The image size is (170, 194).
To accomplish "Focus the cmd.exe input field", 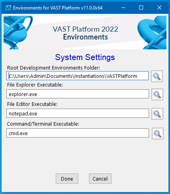I will click(x=77, y=133).
